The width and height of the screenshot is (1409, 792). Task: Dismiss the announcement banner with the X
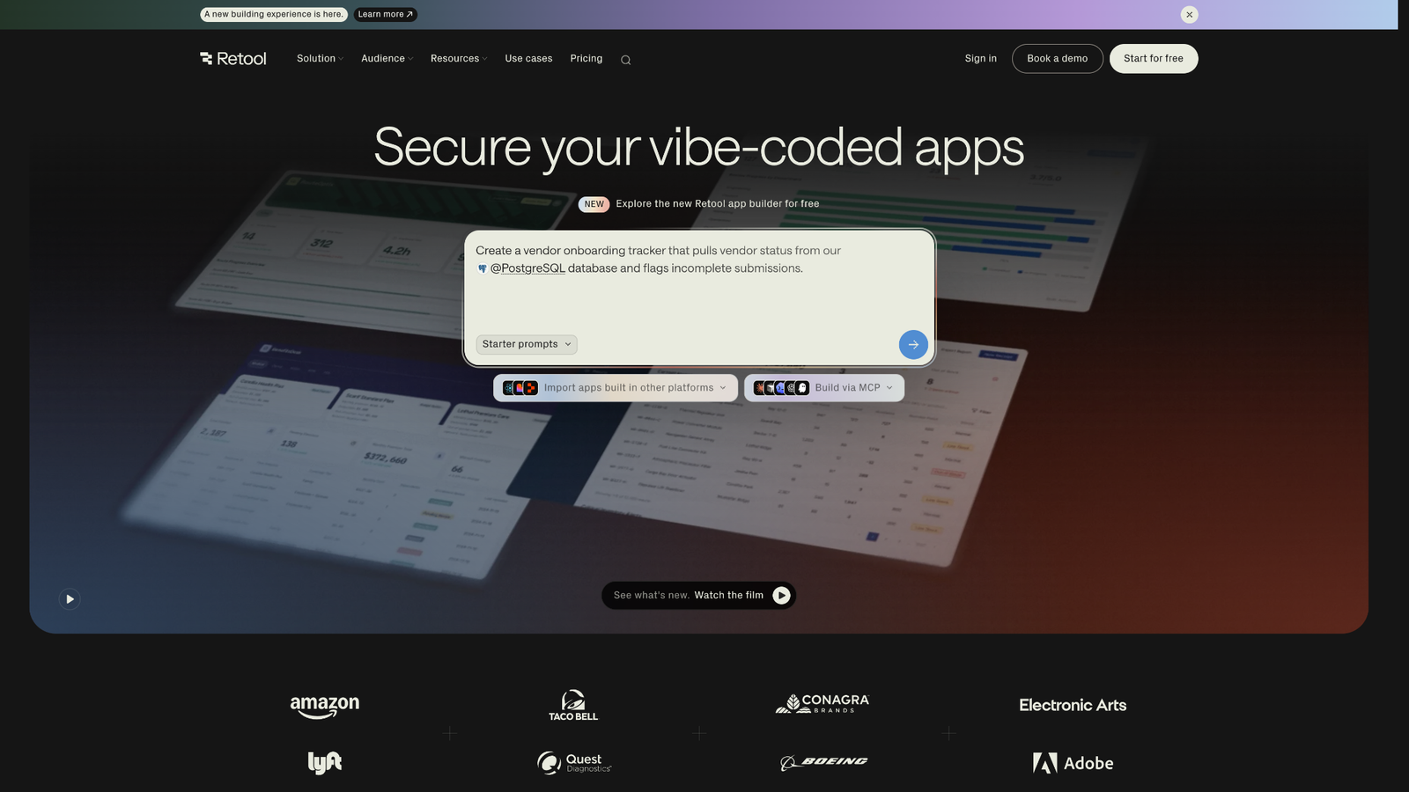(1189, 14)
